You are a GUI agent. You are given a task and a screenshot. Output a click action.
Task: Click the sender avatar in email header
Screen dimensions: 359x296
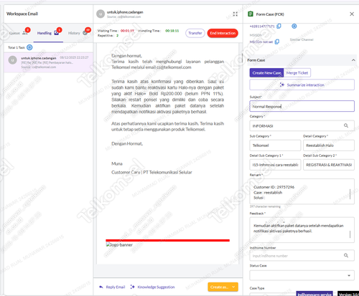click(x=101, y=14)
